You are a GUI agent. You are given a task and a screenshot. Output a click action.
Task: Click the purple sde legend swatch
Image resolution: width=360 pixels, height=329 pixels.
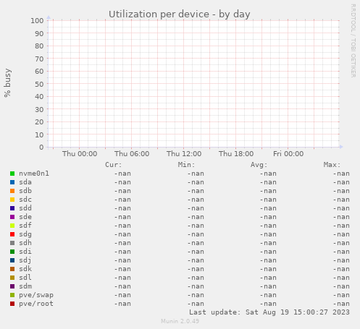tap(12, 217)
